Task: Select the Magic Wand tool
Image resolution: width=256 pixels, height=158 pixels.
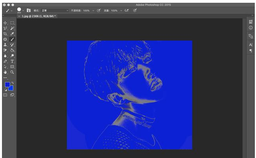Action: click(12, 28)
